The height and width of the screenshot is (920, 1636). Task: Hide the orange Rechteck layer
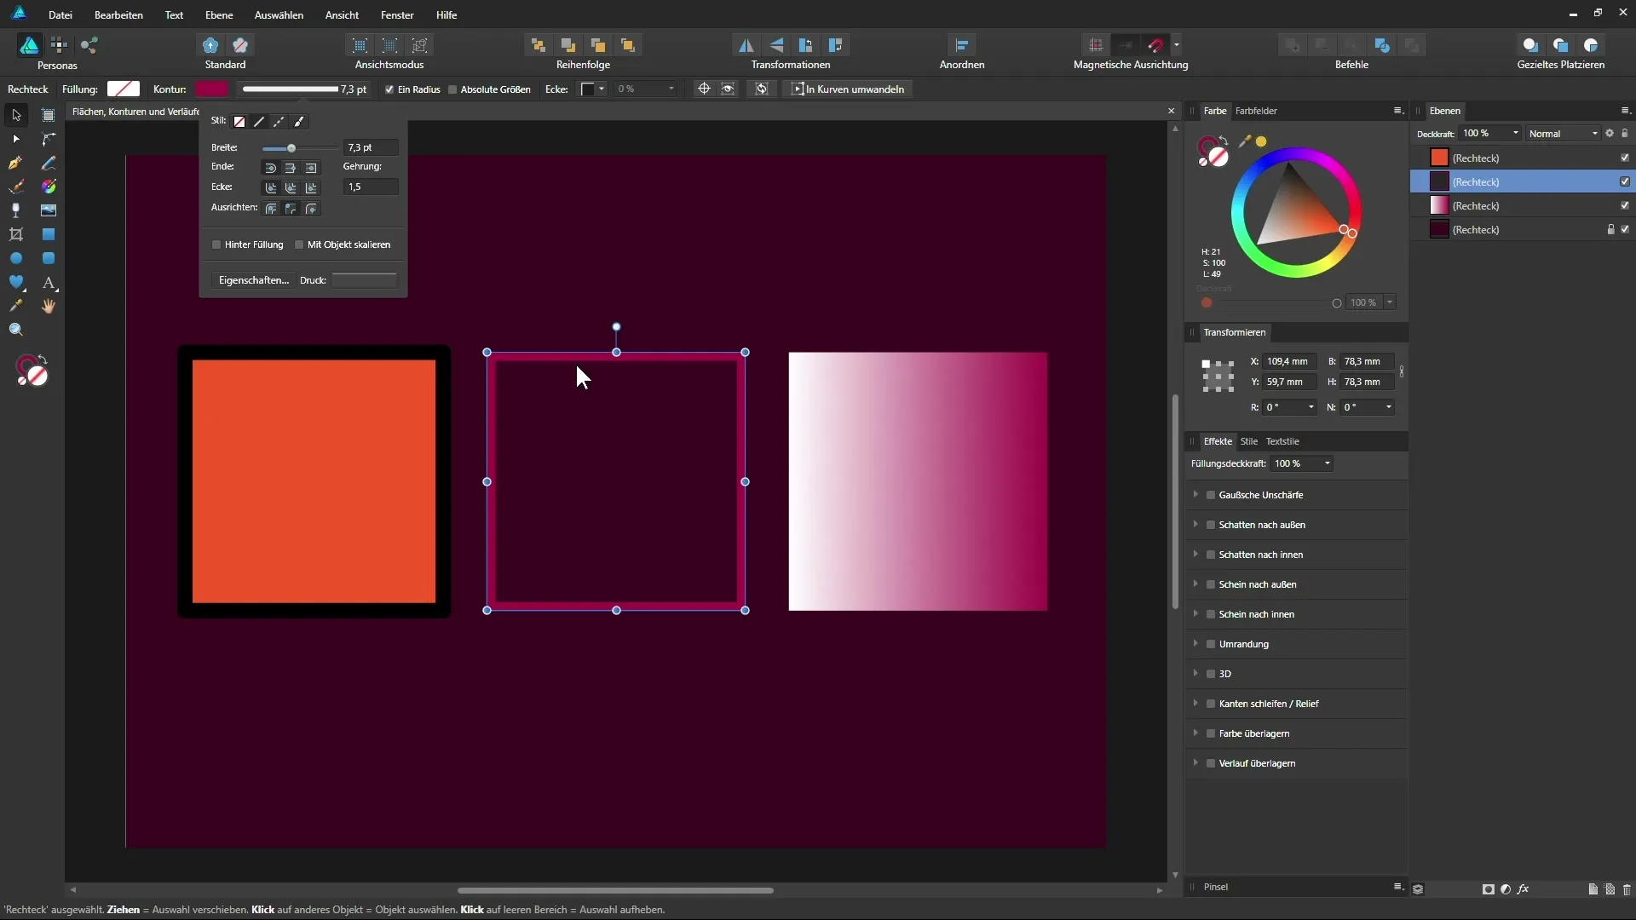pyautogui.click(x=1625, y=158)
